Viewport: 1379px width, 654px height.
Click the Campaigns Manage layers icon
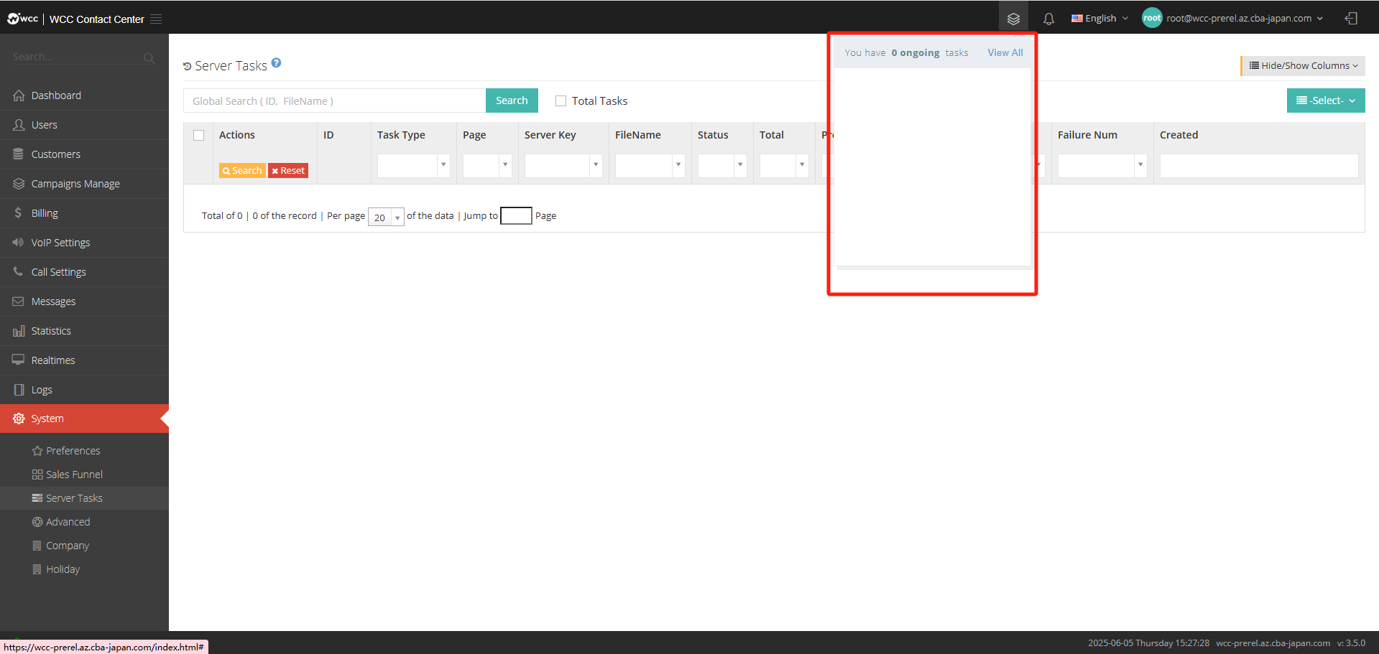pyautogui.click(x=19, y=184)
